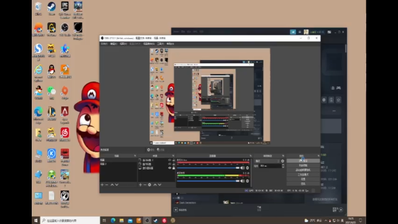Click the transition duration stepper arrows
The width and height of the screenshot is (398, 224).
click(283, 166)
